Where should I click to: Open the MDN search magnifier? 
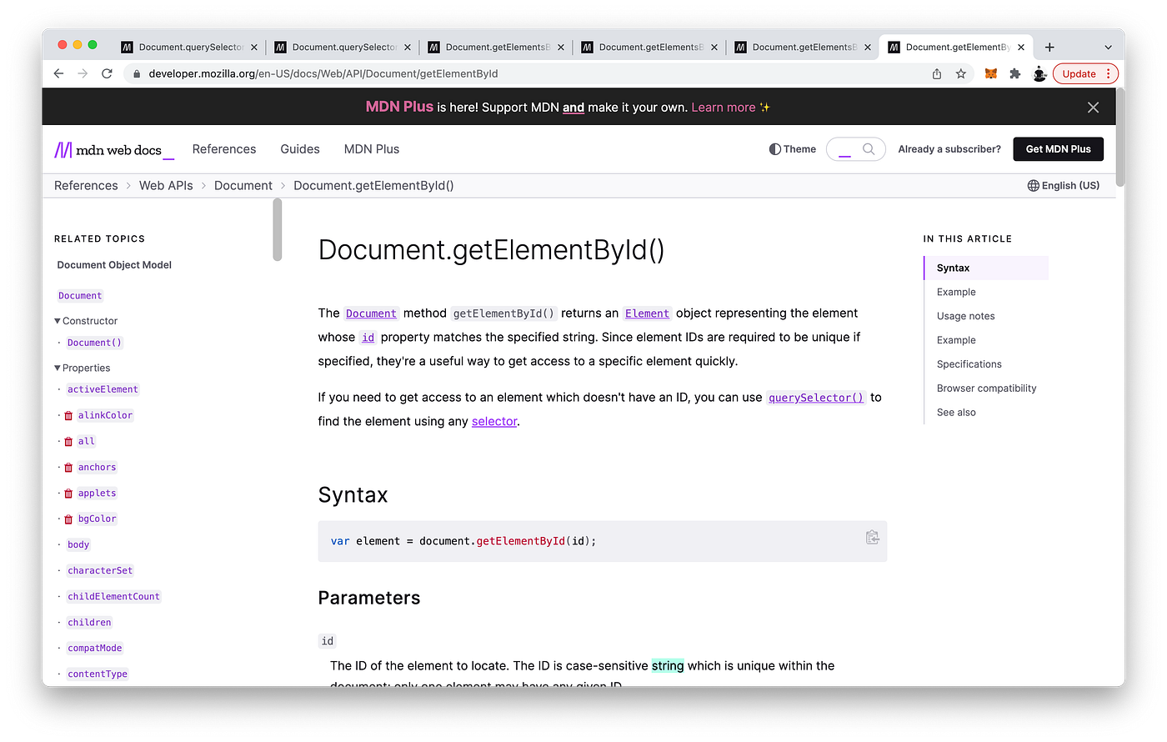[x=869, y=148]
